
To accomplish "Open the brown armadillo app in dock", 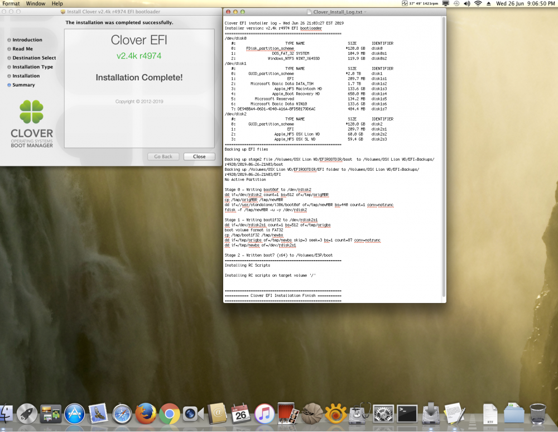I will coord(312,414).
